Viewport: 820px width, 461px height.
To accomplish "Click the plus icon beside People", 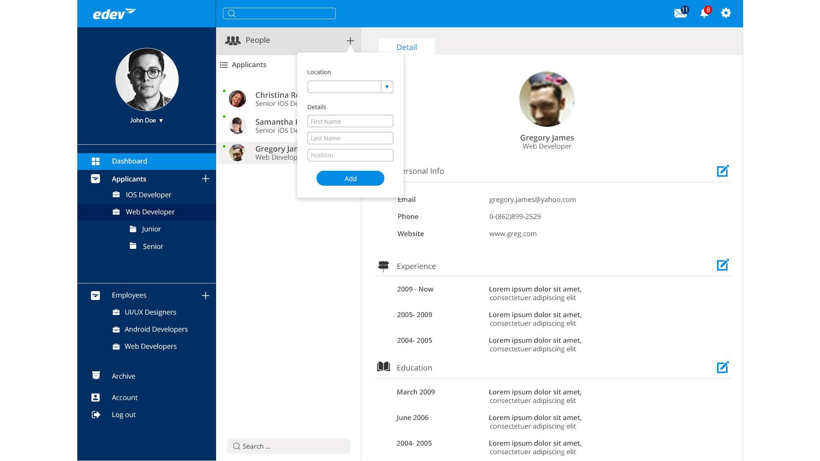I will click(350, 41).
